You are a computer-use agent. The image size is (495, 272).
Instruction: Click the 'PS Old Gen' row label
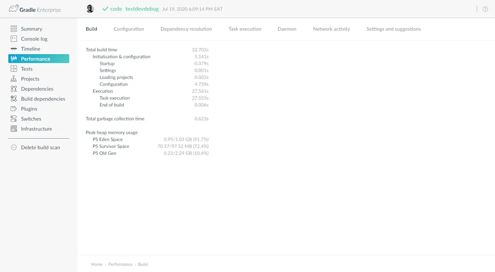[105, 153]
